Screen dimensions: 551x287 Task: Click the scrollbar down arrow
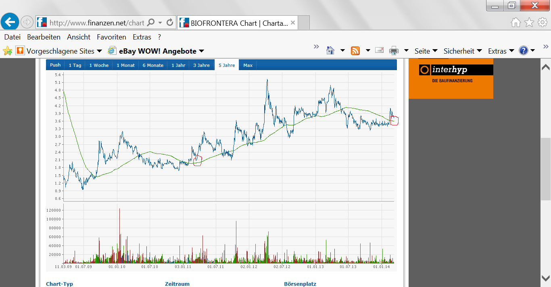point(546,278)
